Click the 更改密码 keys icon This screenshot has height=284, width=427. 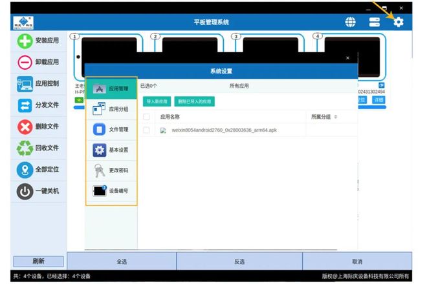click(x=100, y=170)
